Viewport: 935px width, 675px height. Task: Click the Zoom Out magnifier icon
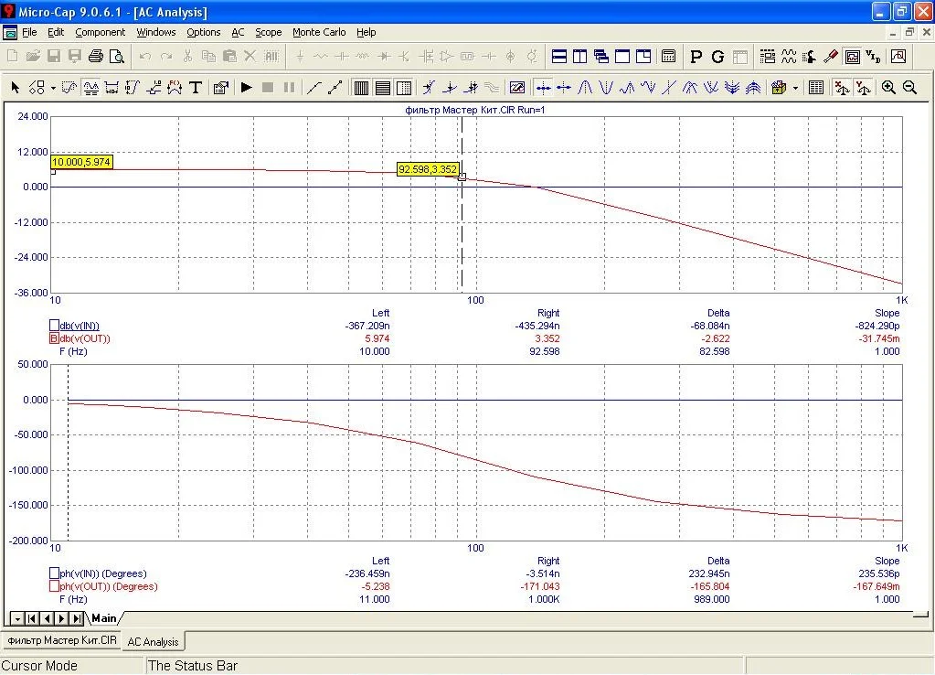(x=909, y=88)
